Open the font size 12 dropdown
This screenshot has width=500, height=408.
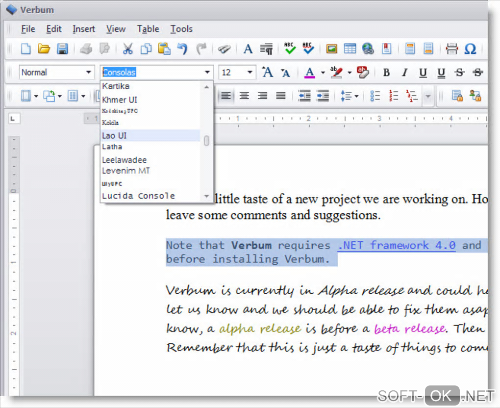[250, 73]
